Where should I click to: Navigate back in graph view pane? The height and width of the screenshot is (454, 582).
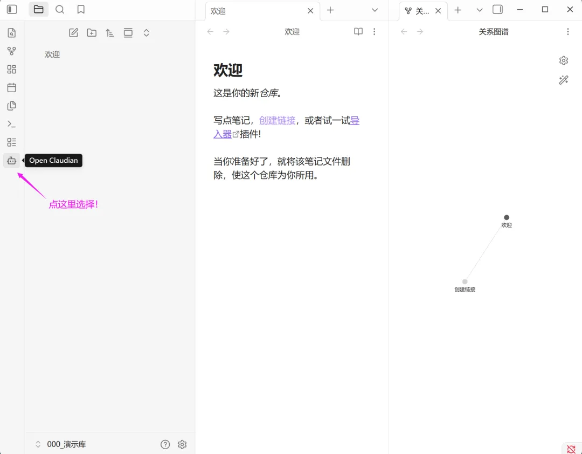pyautogui.click(x=404, y=32)
